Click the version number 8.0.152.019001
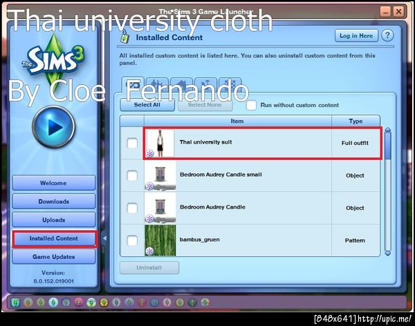This screenshot has height=326, width=415. click(53, 281)
